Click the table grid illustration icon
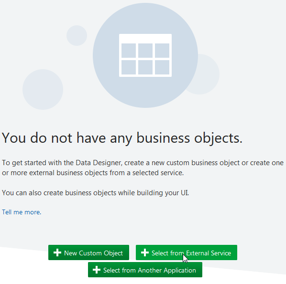The width and height of the screenshot is (286, 284). tap(145, 55)
